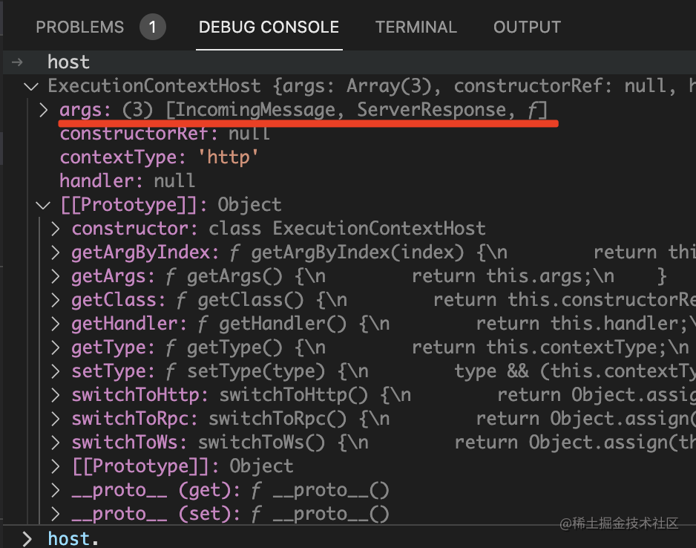Expand the getArgByIndex function
Screen dimensions: 696x548
[x=56, y=252]
